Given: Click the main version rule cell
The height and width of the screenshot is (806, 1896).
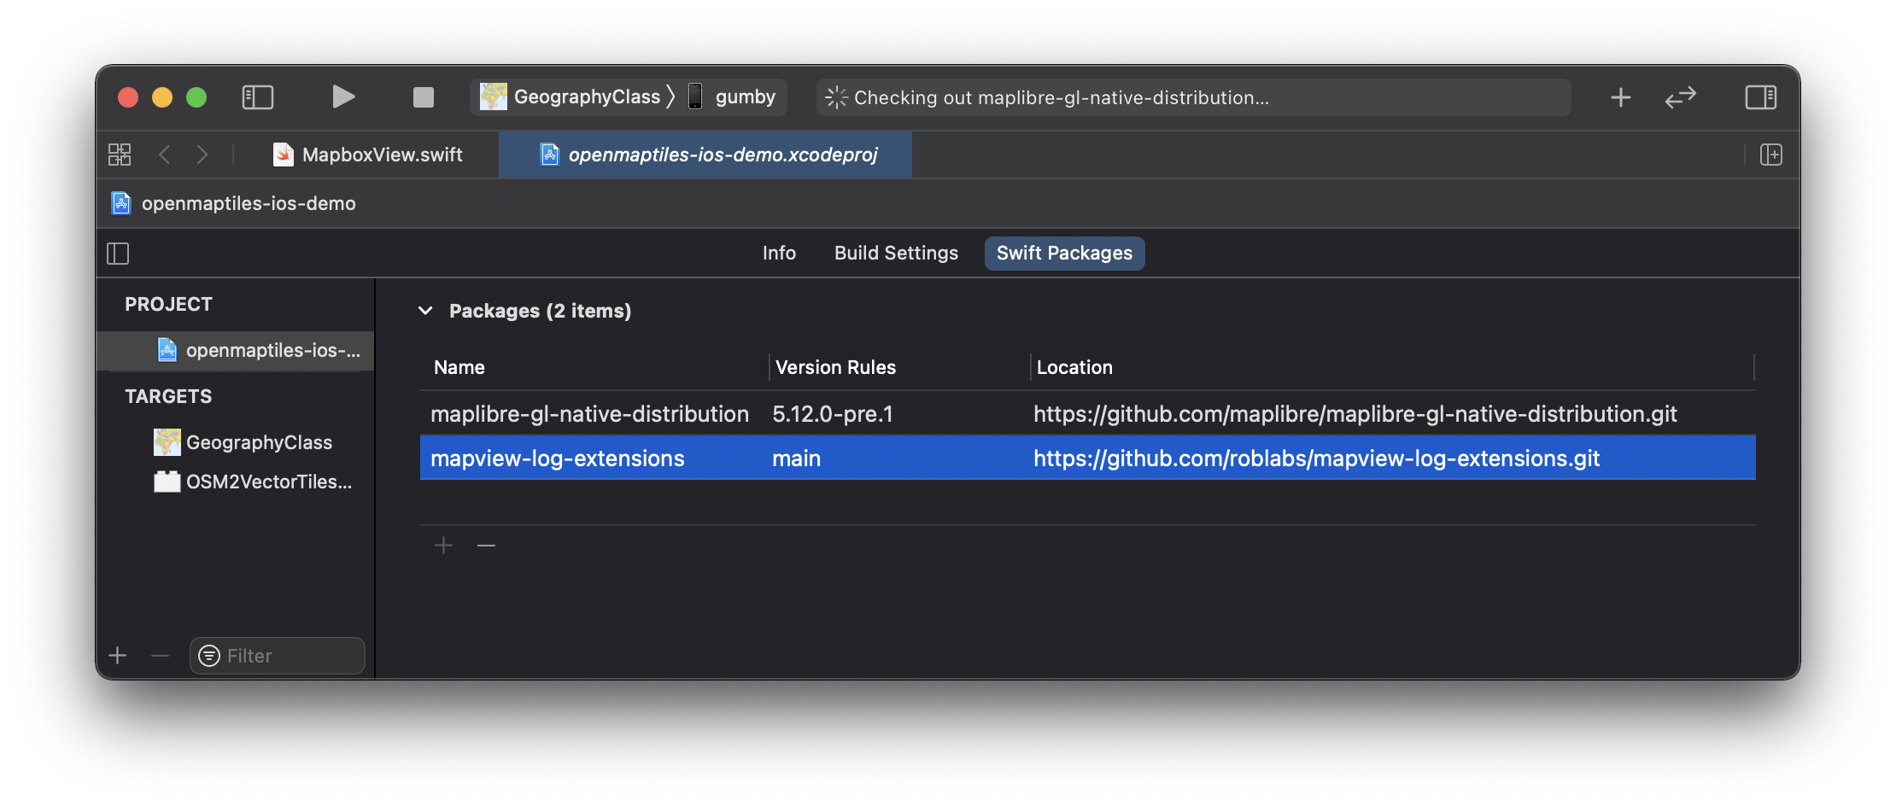Looking at the screenshot, I should click(x=796, y=458).
